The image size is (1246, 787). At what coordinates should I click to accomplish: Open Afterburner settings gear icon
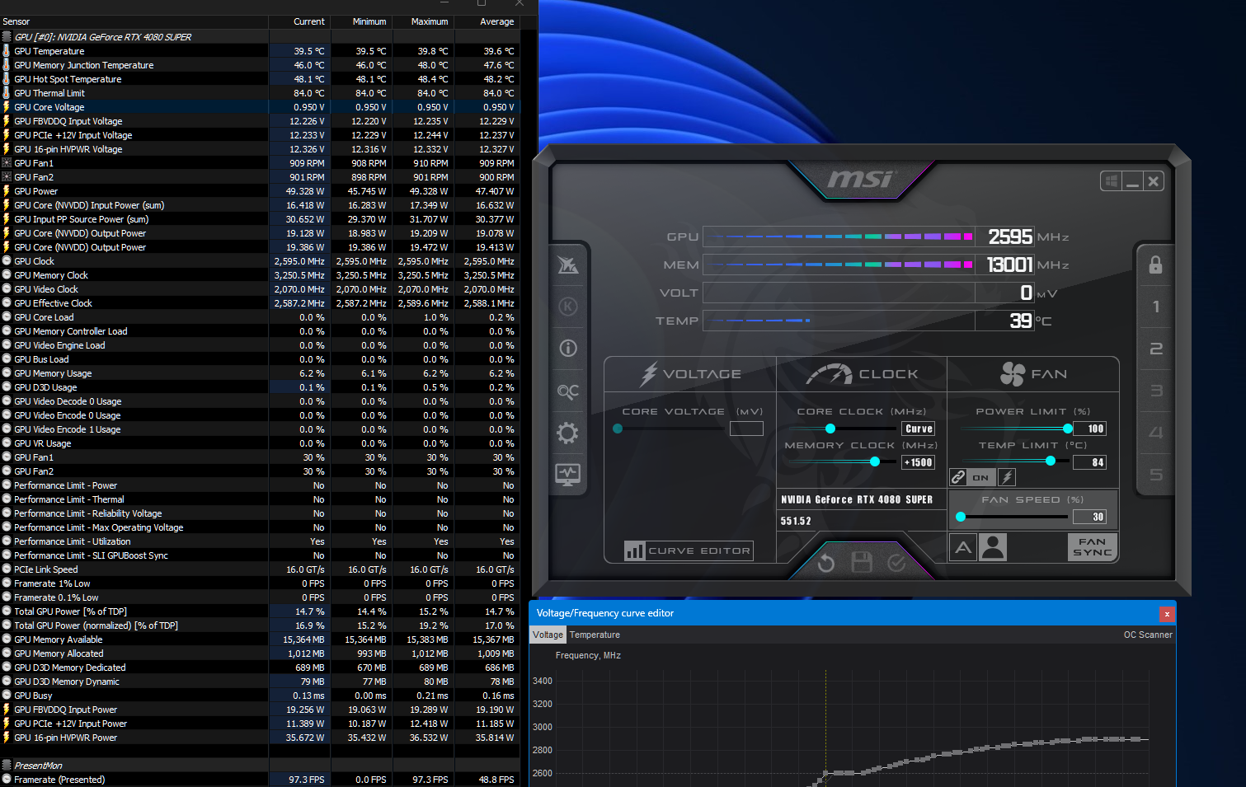pos(567,433)
